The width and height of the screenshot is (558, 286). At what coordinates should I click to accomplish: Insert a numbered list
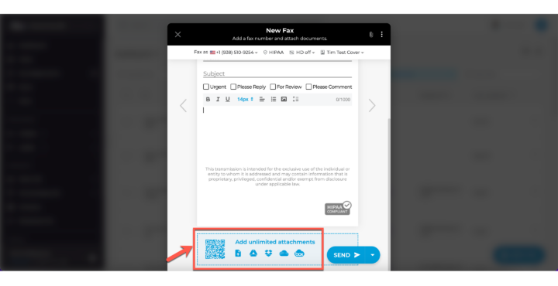(x=274, y=100)
